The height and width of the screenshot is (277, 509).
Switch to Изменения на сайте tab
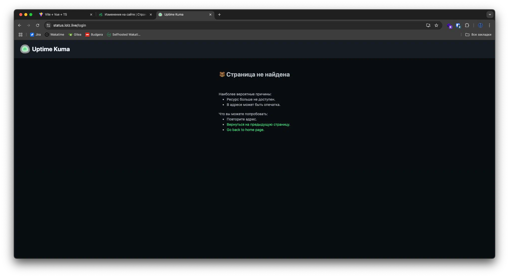click(x=124, y=15)
